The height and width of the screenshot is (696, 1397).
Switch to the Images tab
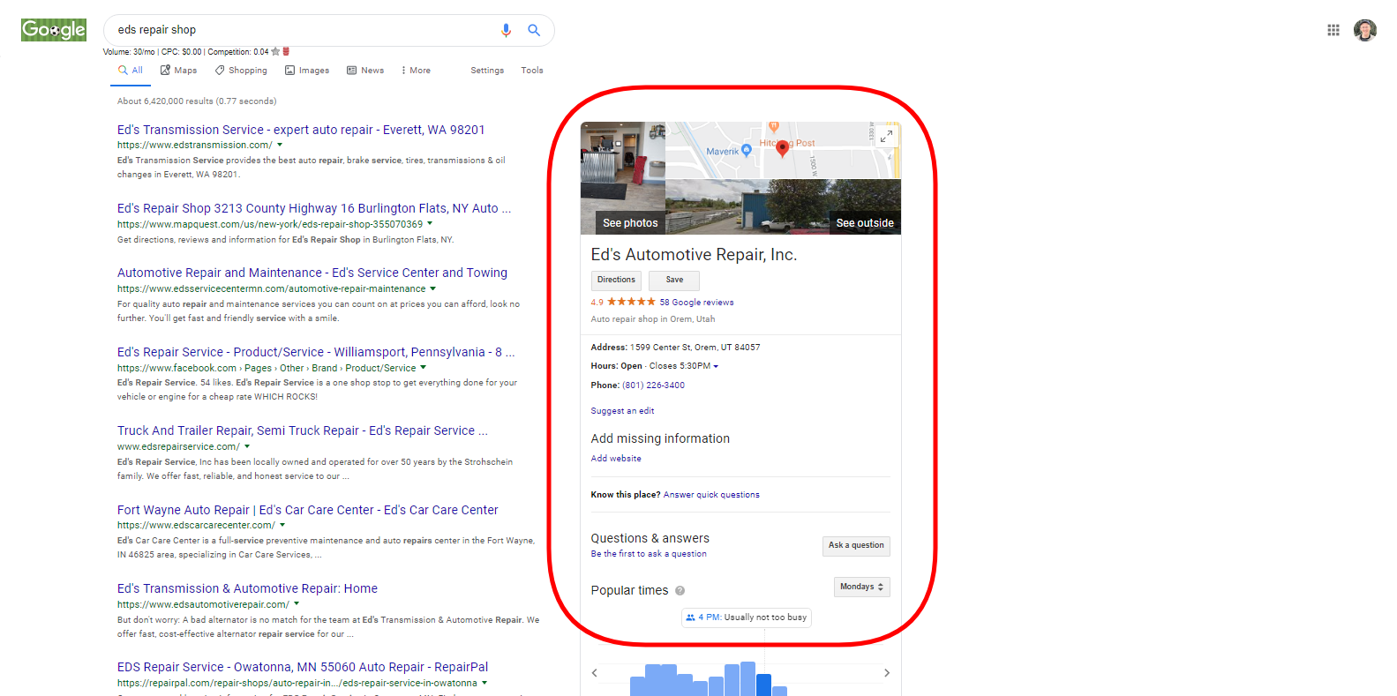[x=307, y=71]
